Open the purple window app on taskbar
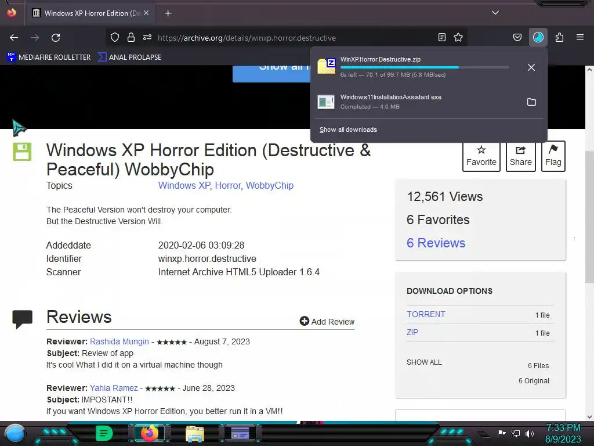Image resolution: width=594 pixels, height=446 pixels. tap(240, 433)
